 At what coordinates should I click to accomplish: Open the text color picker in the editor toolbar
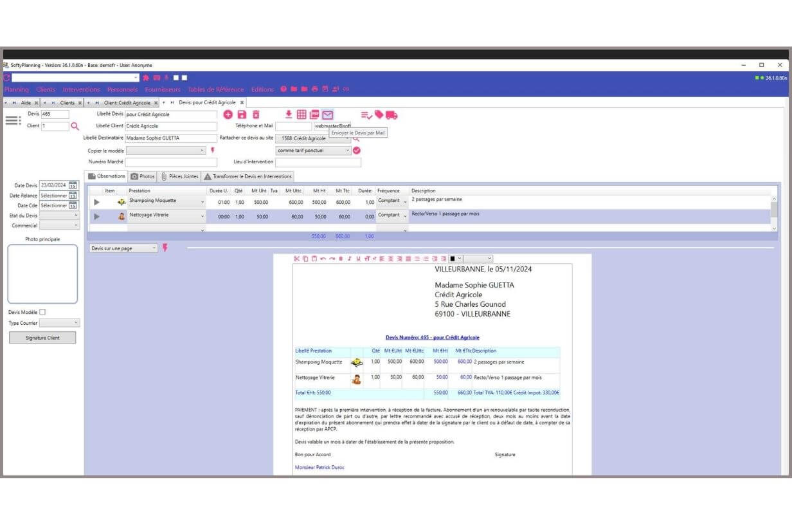click(x=456, y=259)
